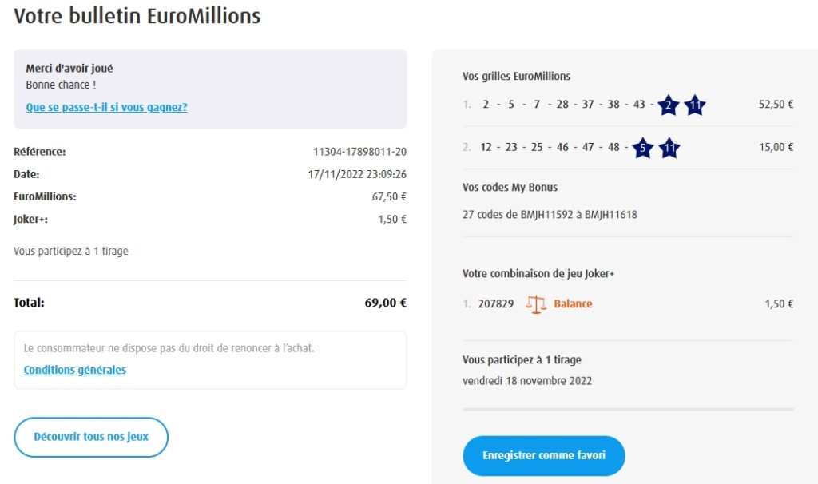Select the second grid's numbers row

550,147
